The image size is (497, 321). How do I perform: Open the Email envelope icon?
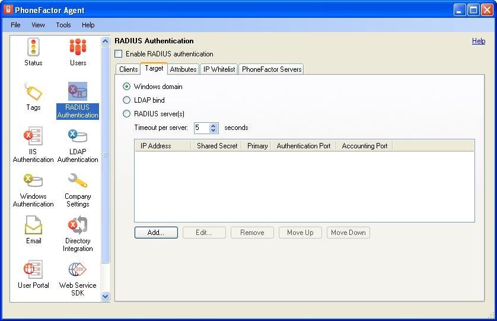[33, 225]
